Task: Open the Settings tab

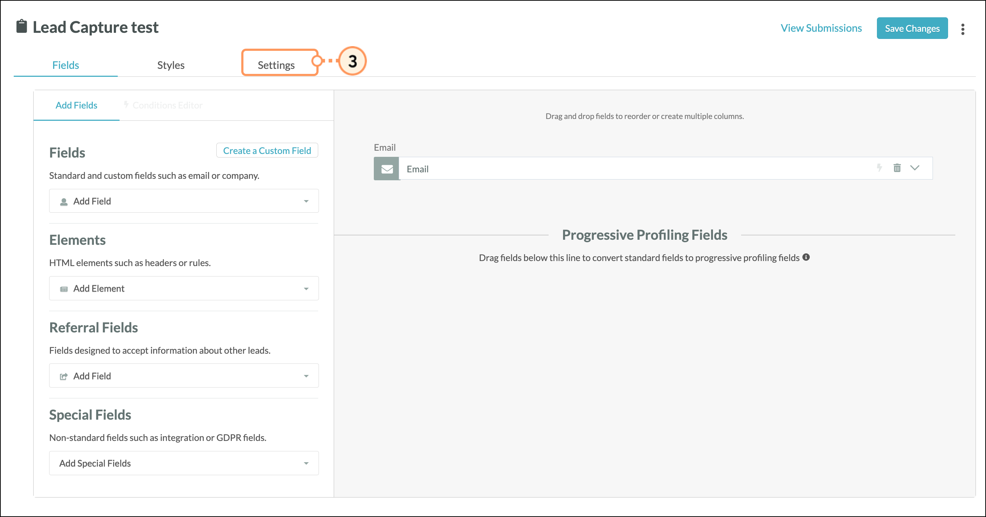Action: (276, 65)
